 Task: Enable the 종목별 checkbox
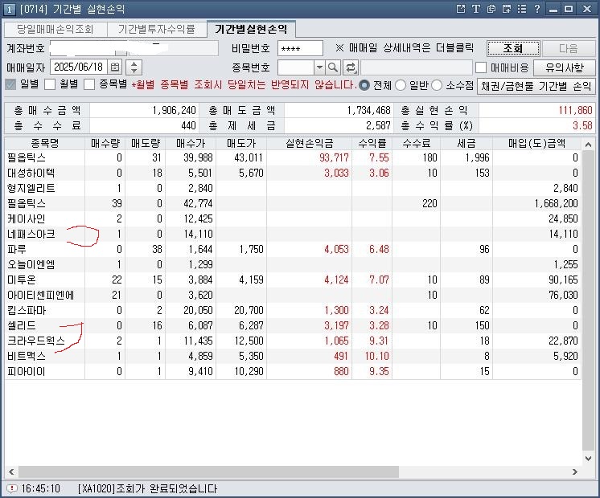[89, 84]
